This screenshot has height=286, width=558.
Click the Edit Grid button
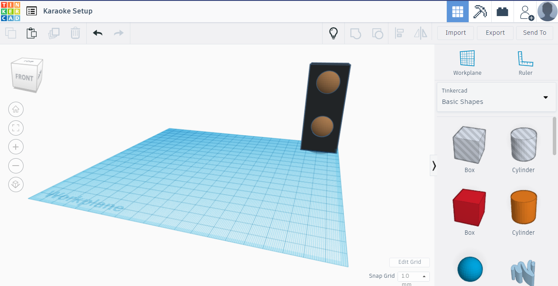(409, 262)
